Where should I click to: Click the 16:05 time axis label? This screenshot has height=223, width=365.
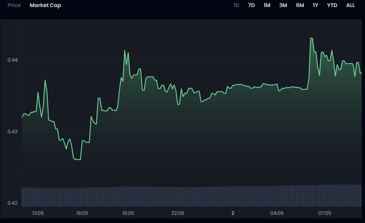[x=82, y=213]
